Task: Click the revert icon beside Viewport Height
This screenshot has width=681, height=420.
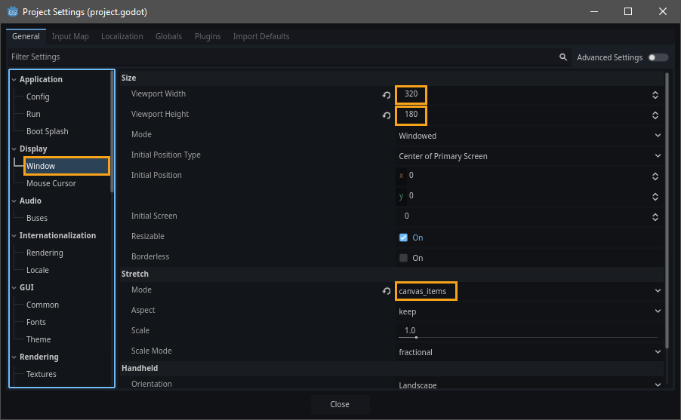Action: pyautogui.click(x=387, y=115)
